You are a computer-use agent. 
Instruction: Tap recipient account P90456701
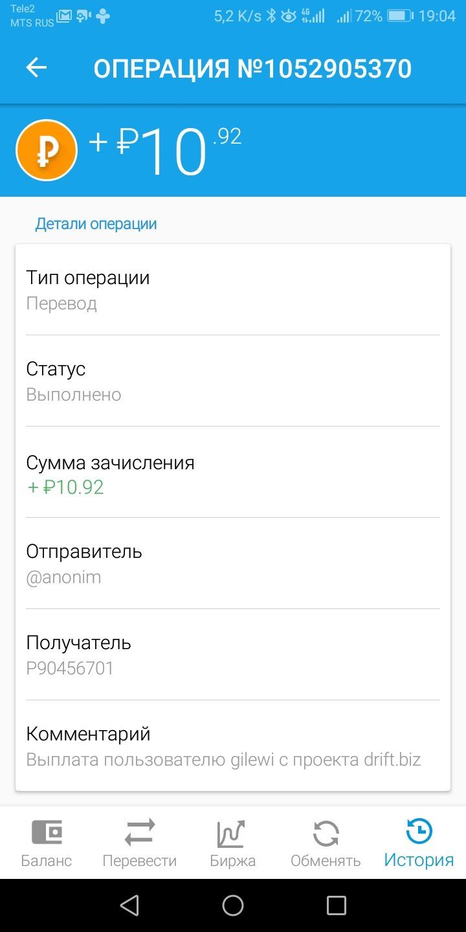coord(70,669)
